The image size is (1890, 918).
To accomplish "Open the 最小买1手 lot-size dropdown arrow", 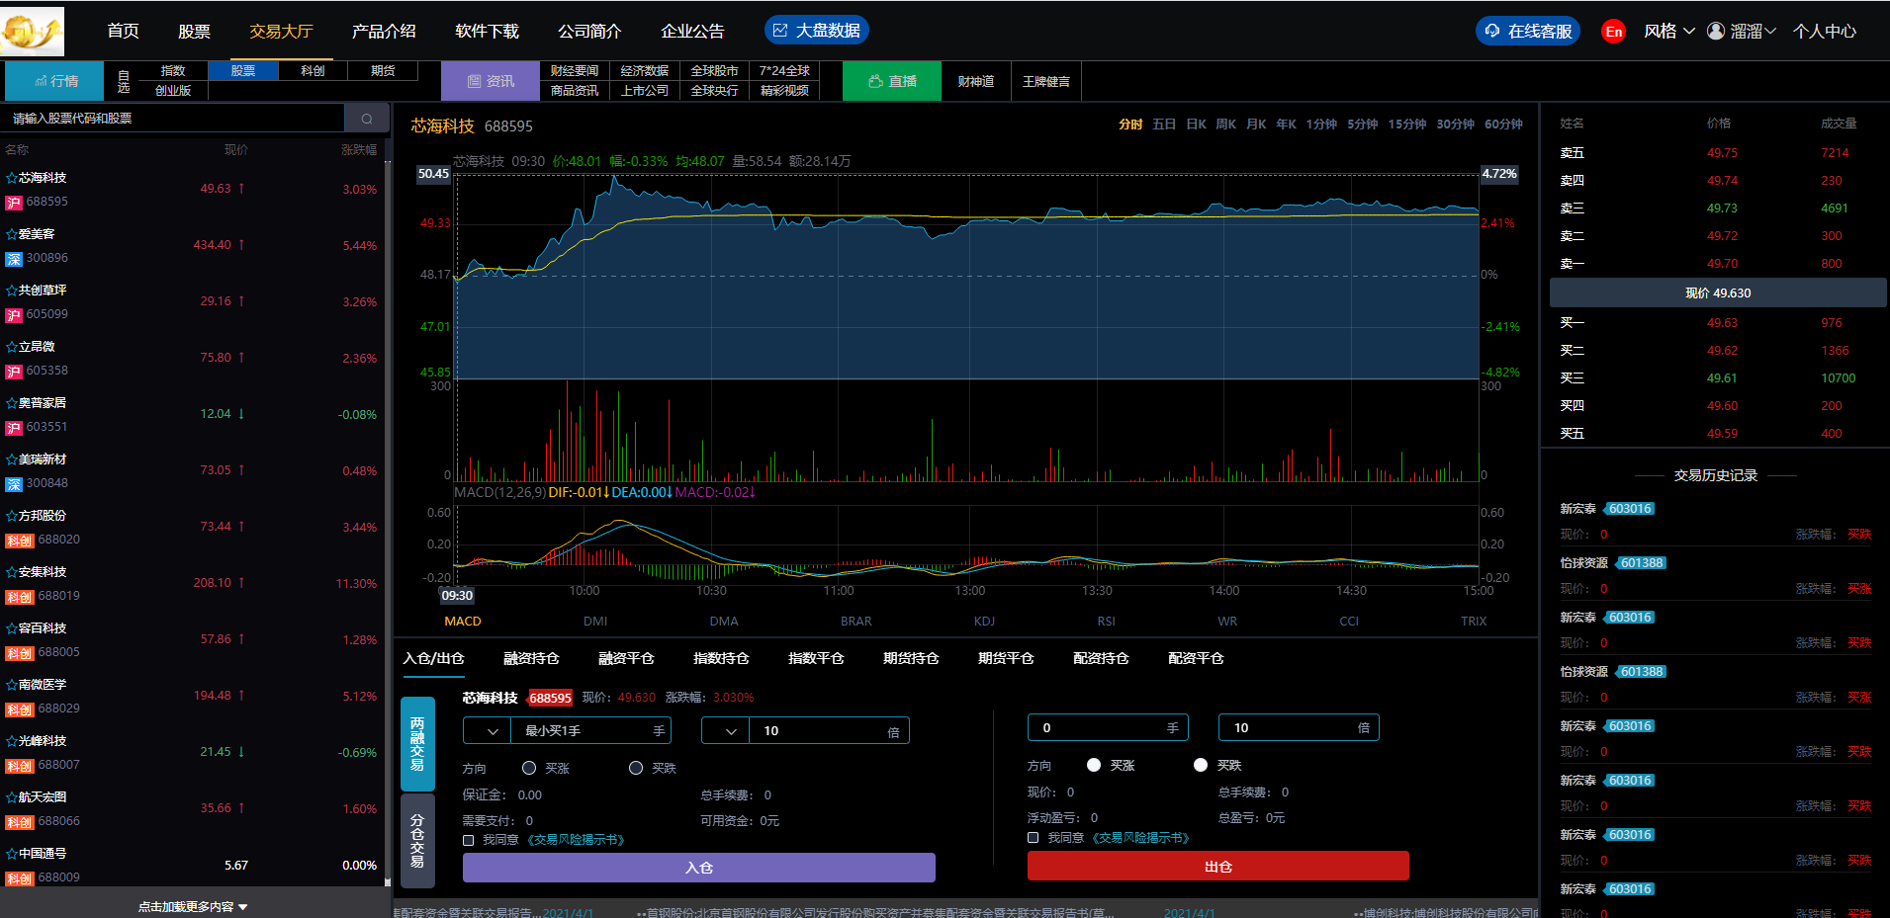I will click(493, 731).
